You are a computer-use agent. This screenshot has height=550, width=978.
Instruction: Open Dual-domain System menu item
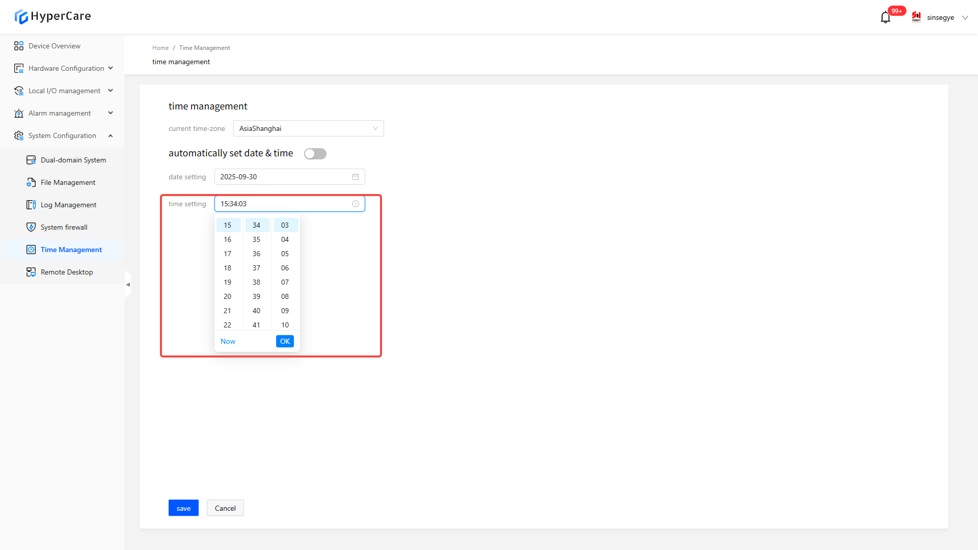[73, 160]
